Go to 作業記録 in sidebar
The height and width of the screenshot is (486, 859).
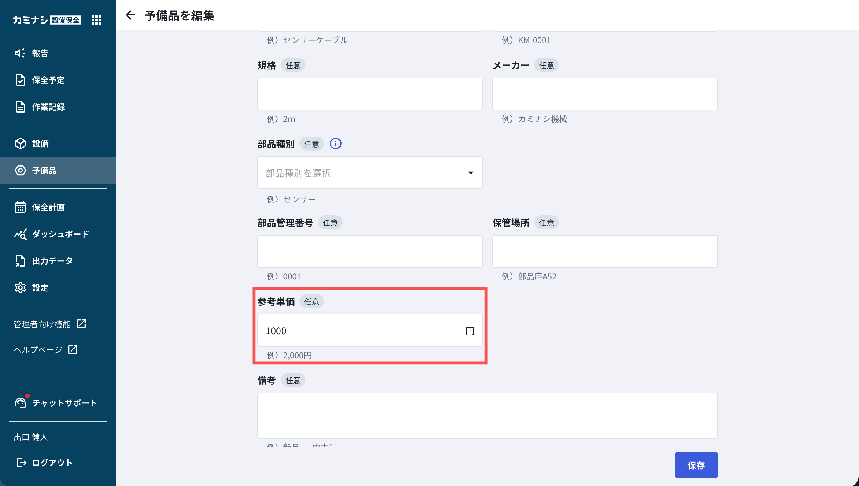49,107
